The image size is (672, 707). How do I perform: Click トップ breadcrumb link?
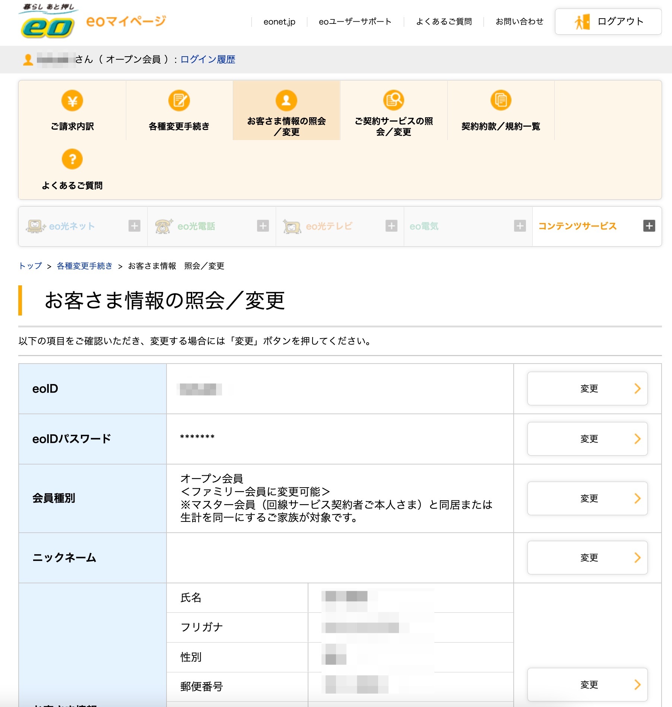31,266
